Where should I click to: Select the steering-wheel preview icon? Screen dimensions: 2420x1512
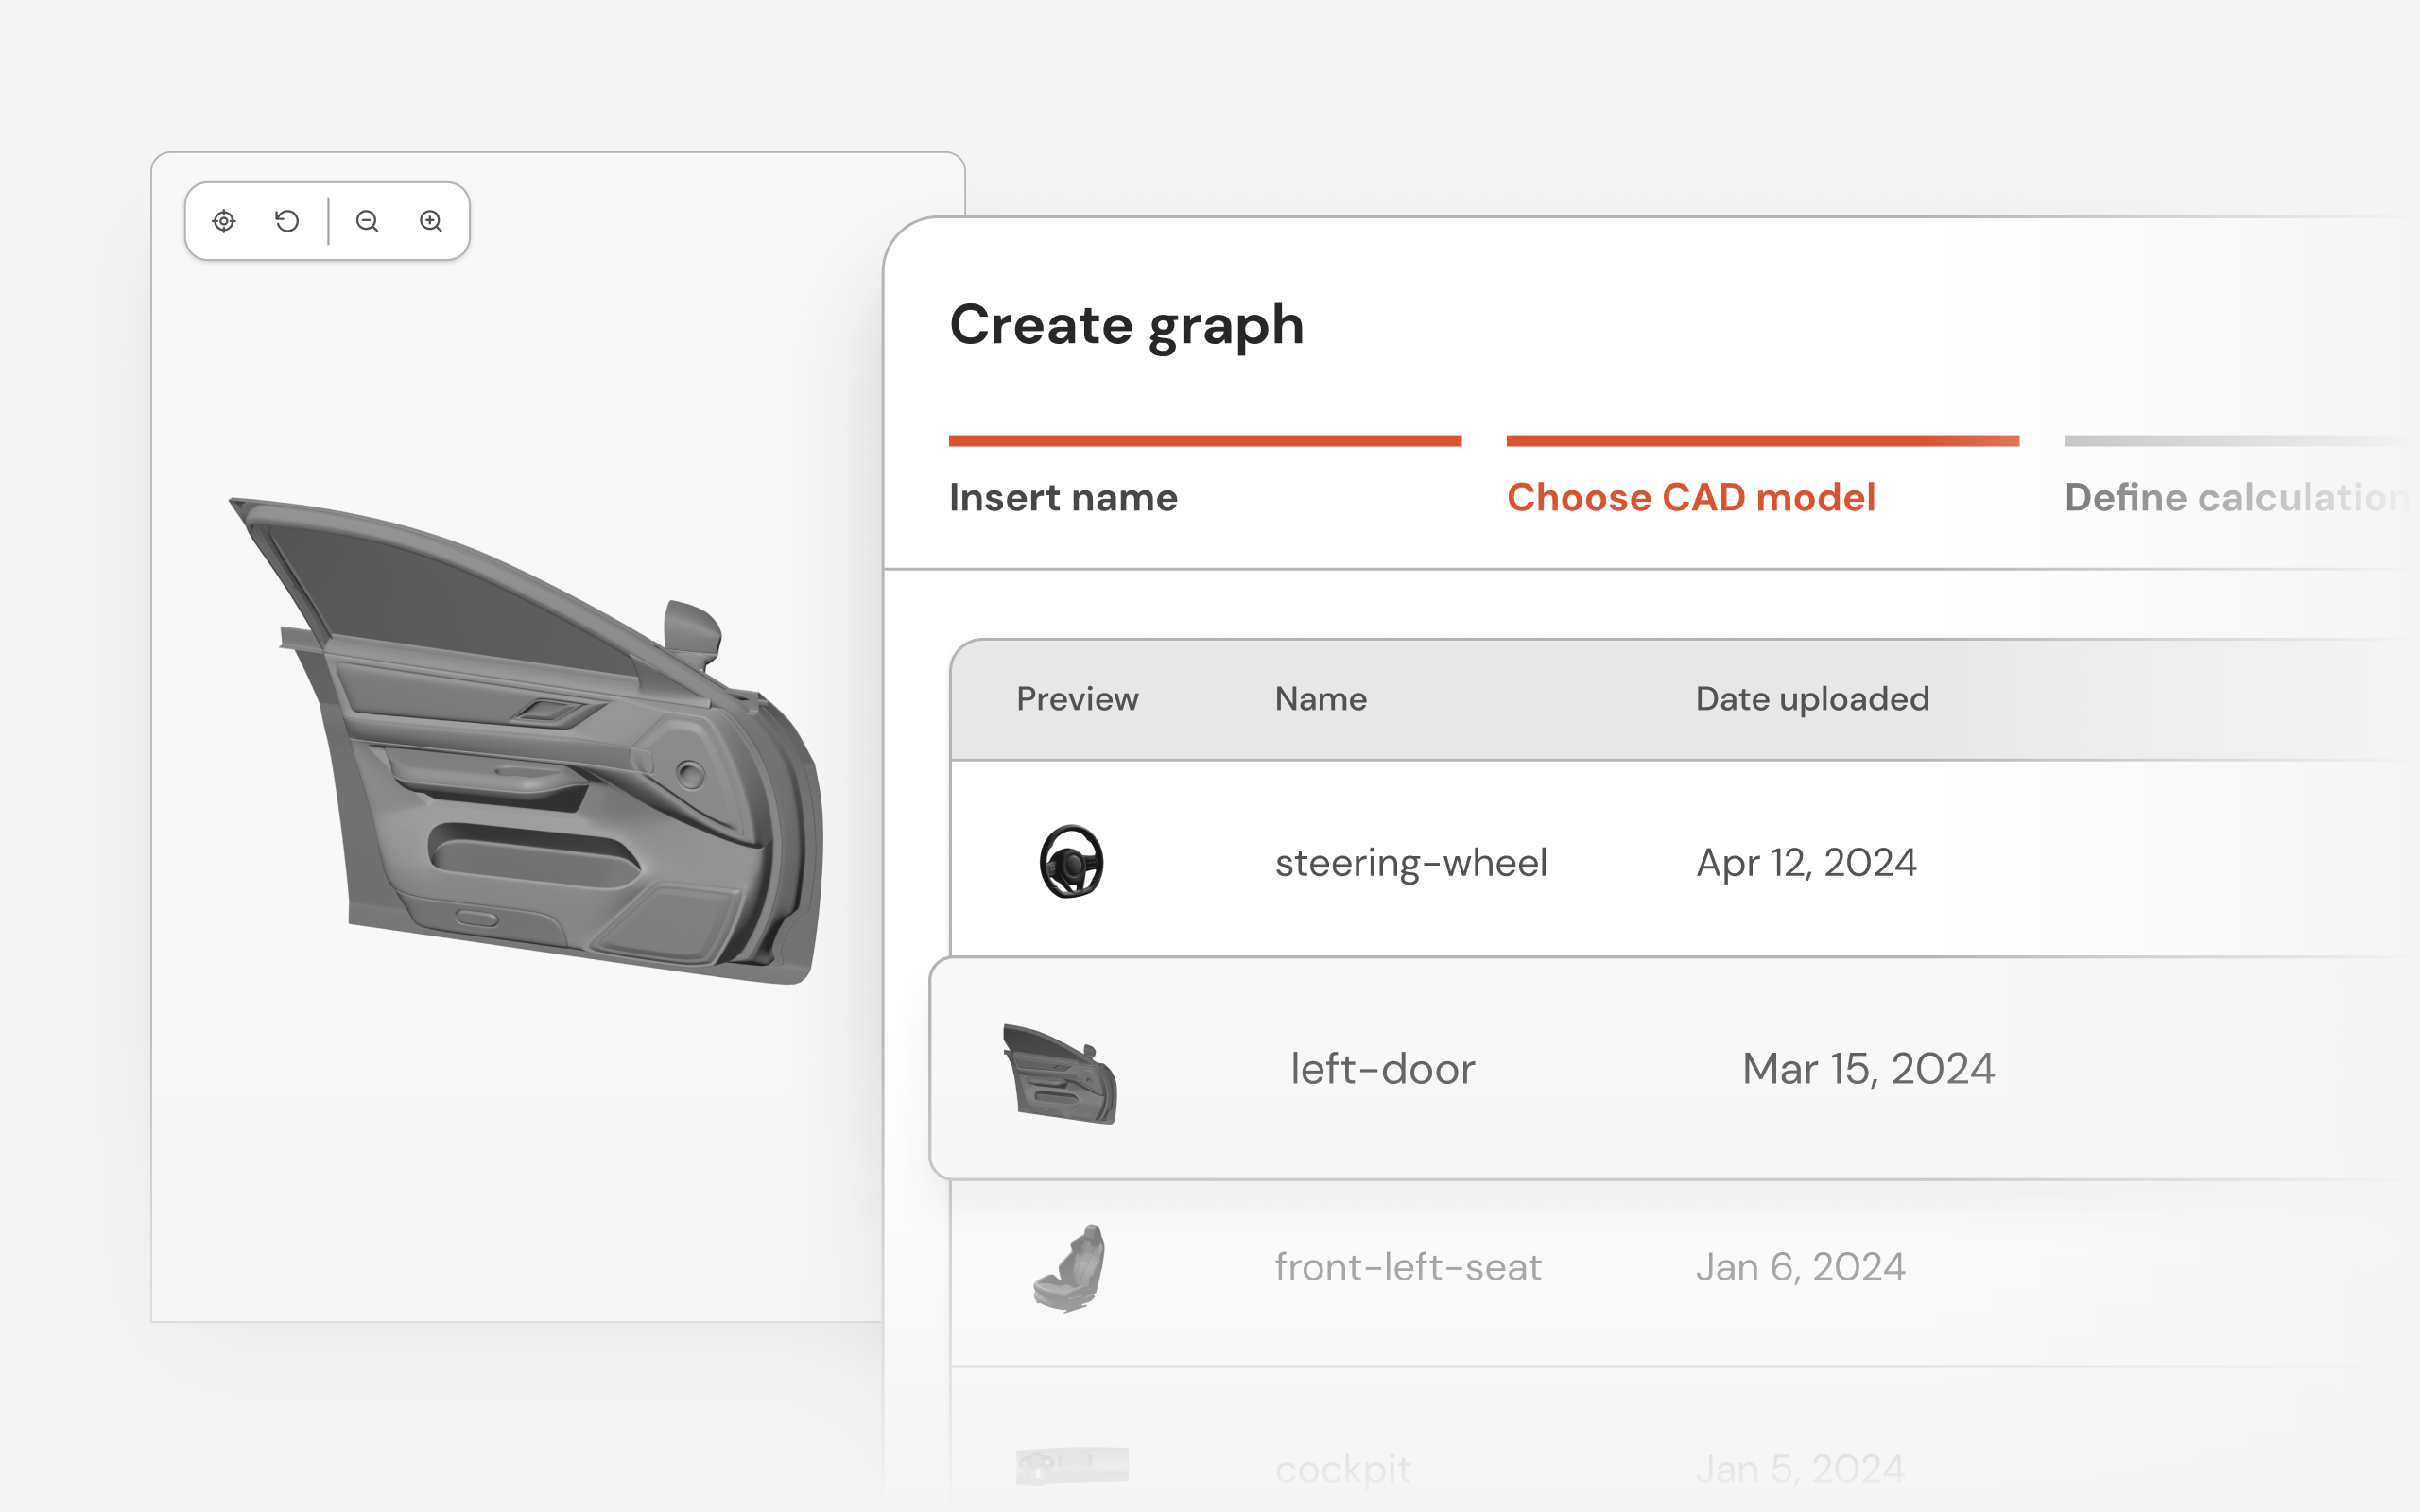point(1071,862)
